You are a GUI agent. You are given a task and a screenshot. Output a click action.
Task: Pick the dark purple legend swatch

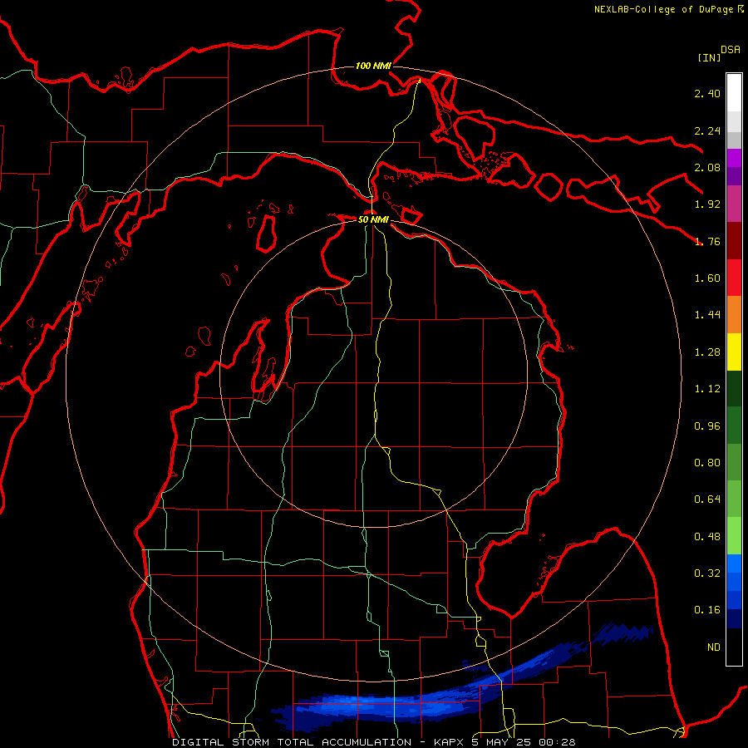pos(734,176)
